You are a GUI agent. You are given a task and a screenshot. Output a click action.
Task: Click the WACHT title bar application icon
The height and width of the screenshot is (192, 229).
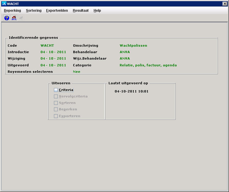click(4, 4)
